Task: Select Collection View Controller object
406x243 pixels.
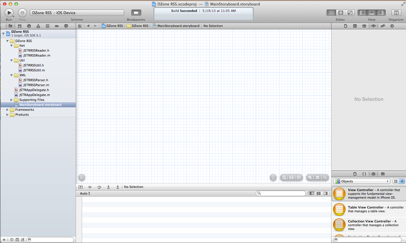Action: pos(369,225)
